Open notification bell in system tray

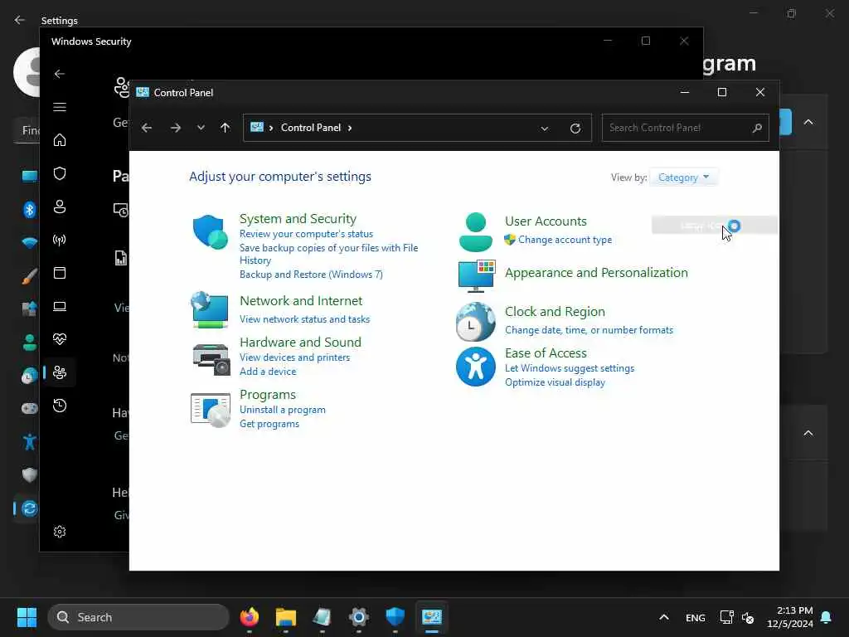[827, 617]
